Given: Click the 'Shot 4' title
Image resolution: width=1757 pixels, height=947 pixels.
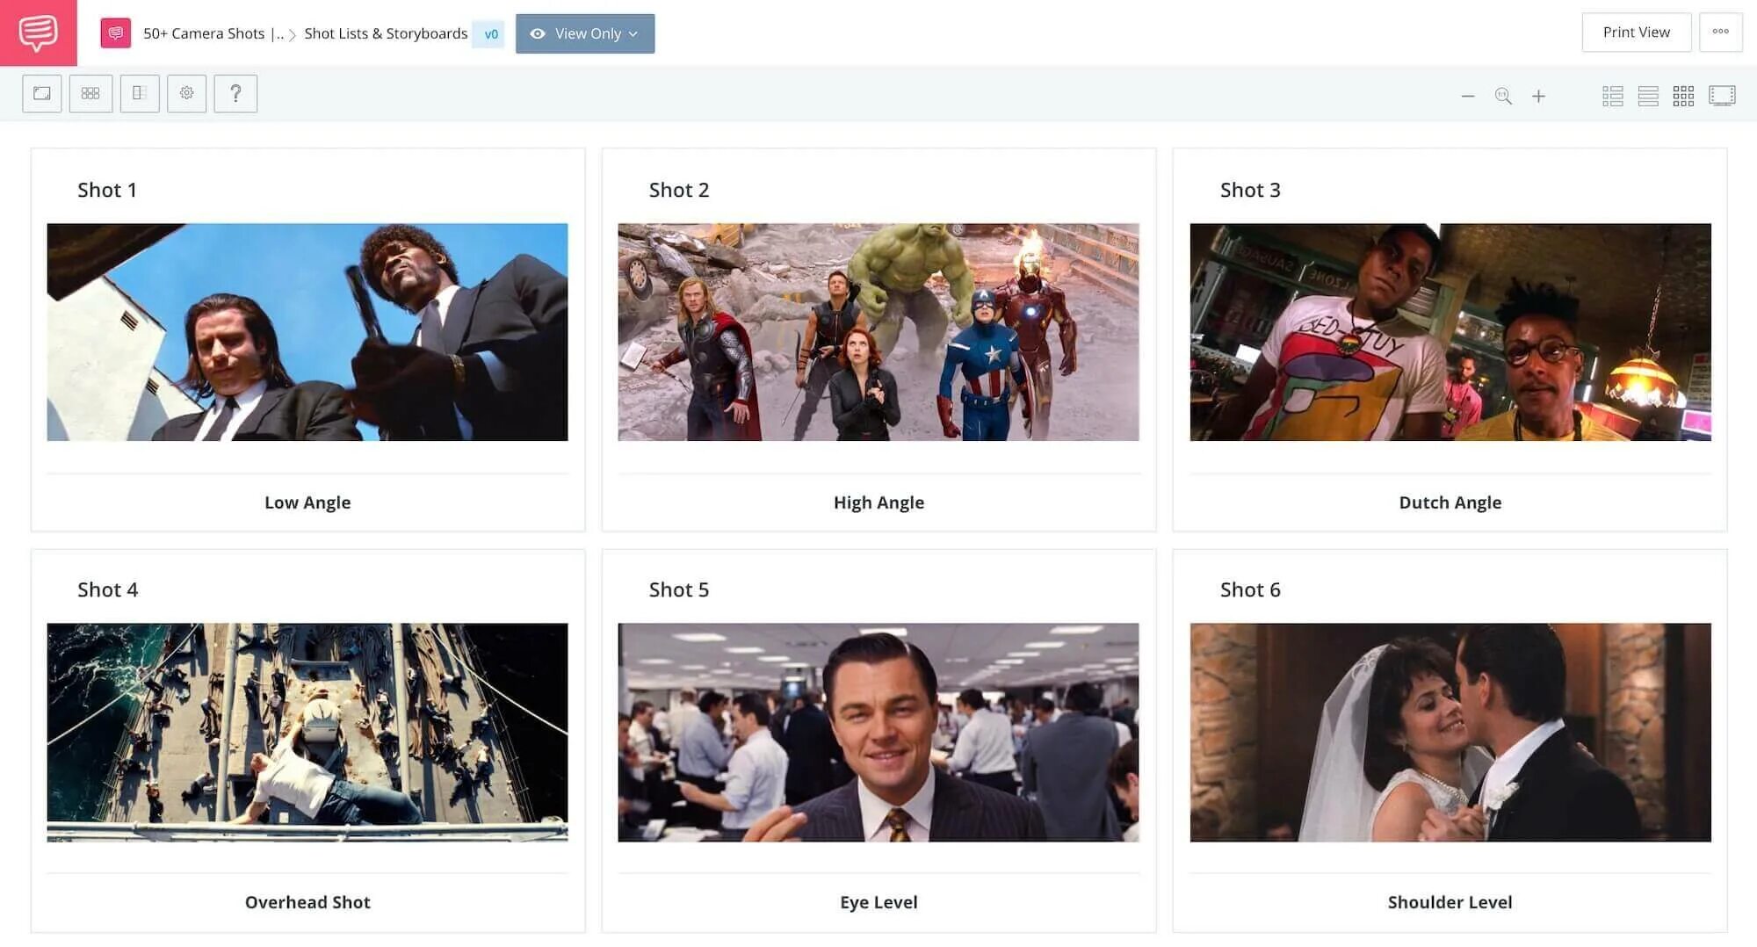Looking at the screenshot, I should (107, 589).
